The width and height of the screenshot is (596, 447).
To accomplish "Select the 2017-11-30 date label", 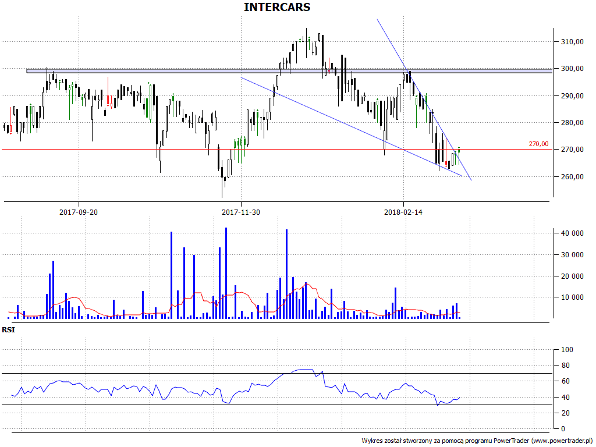I will (241, 212).
